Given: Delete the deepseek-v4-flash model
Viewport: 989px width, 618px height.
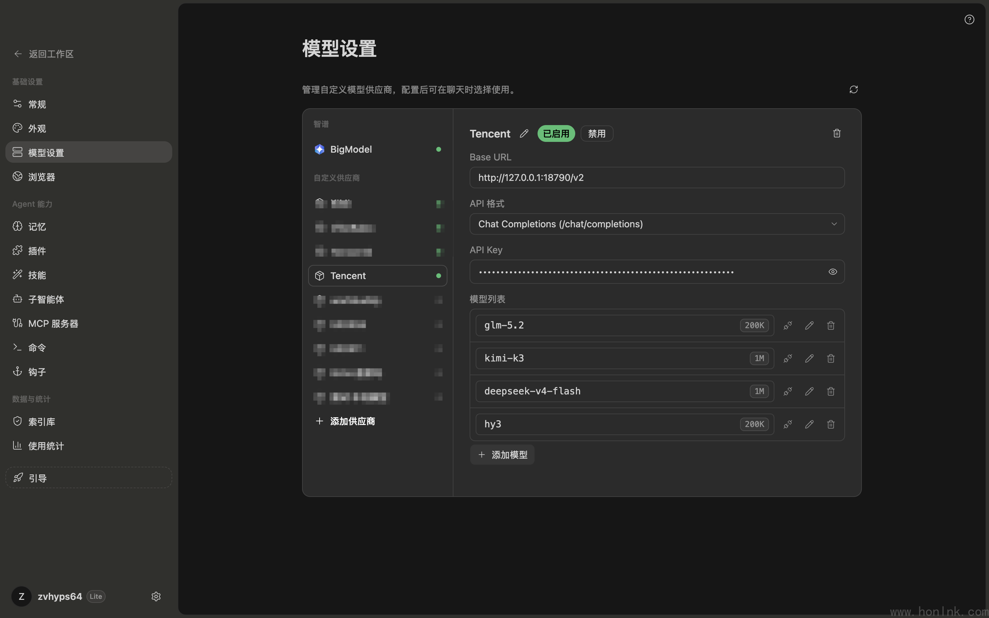Looking at the screenshot, I should (x=830, y=391).
